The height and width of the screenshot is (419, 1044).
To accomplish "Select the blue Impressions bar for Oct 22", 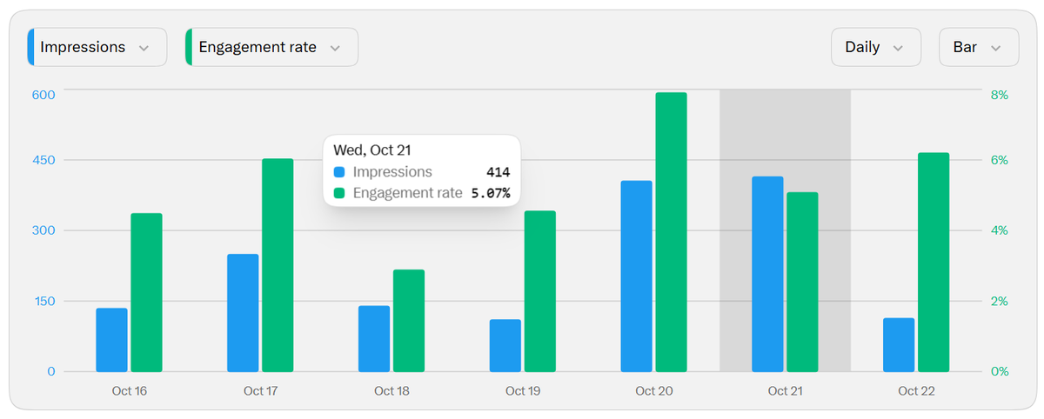I will tap(899, 345).
